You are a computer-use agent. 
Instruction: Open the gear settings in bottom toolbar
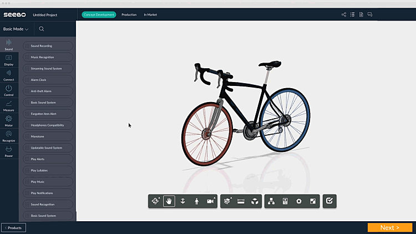(299, 201)
